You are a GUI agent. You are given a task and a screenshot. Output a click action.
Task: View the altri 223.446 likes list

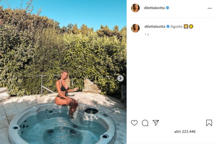click(185, 131)
